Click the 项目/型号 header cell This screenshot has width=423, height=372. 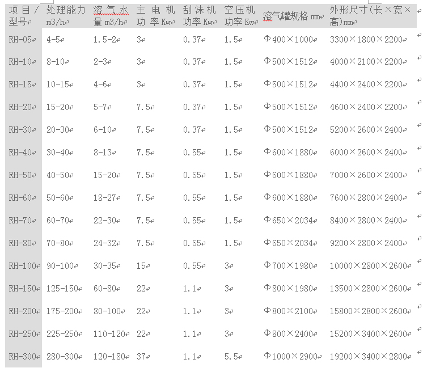click(24, 16)
